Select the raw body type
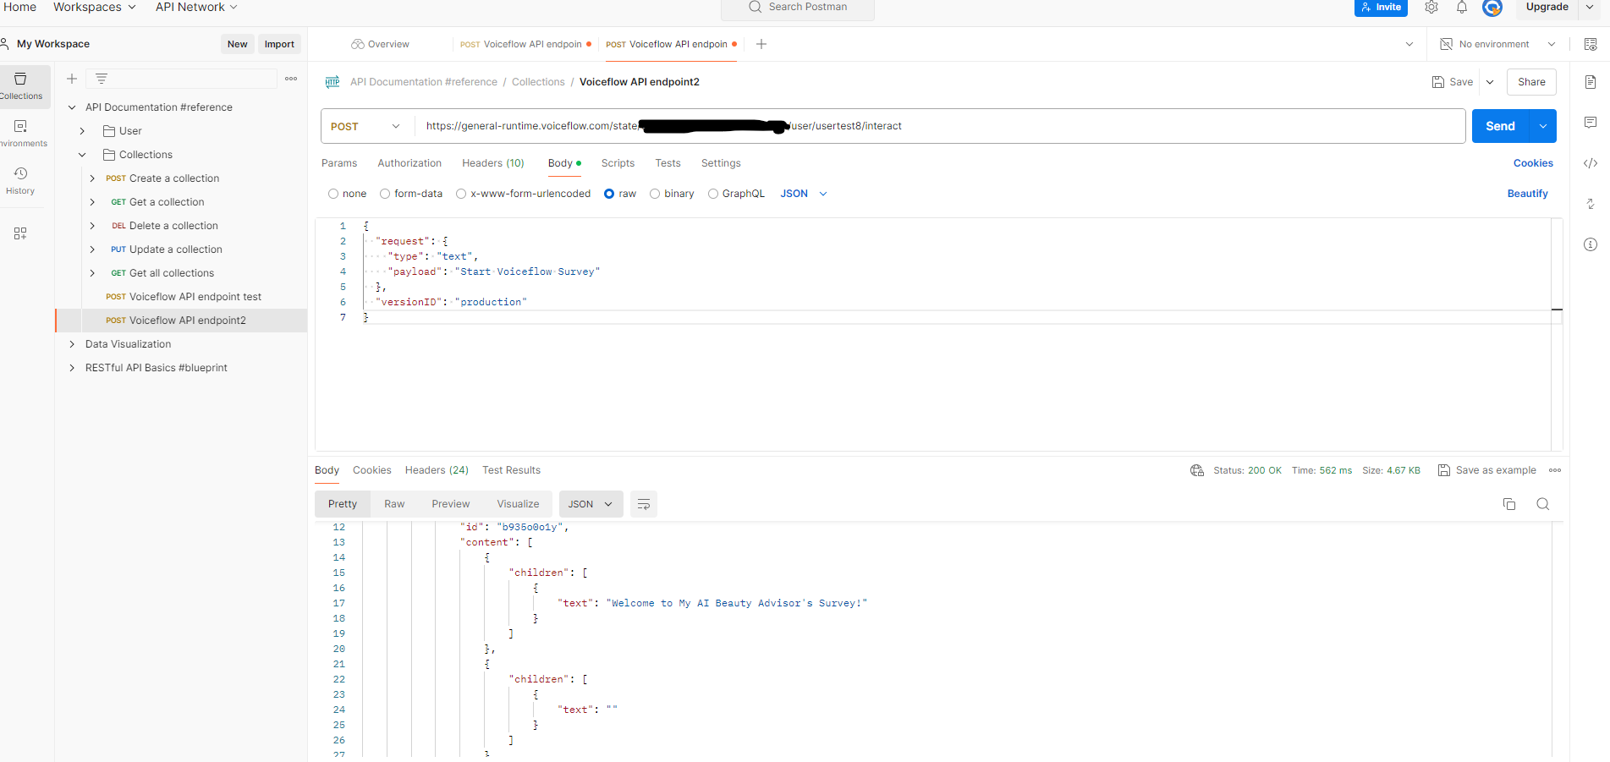This screenshot has width=1610, height=762. (609, 194)
